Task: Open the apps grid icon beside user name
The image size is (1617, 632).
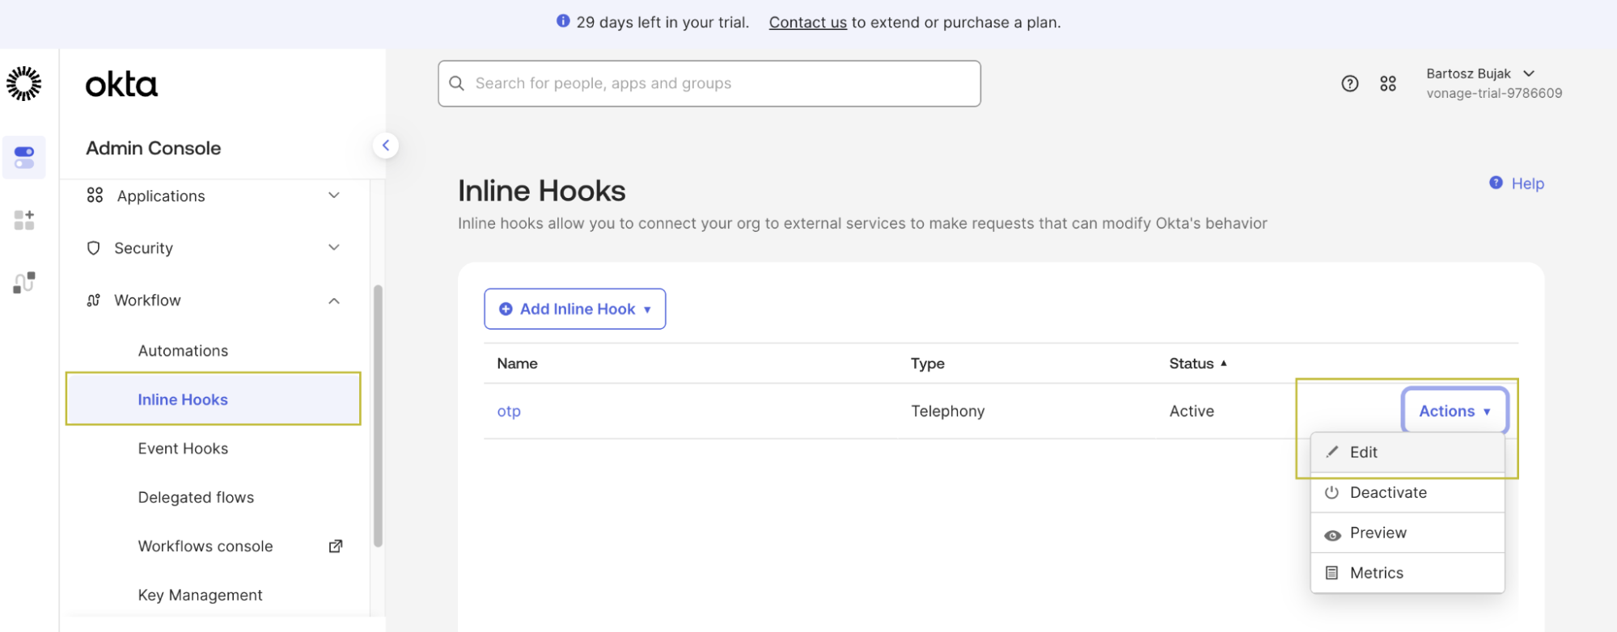Action: 1388,83
